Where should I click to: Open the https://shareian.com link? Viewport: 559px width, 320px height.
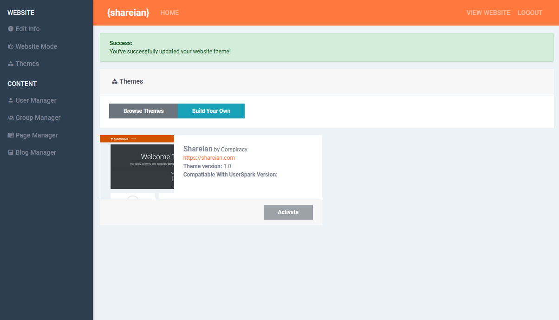pos(209,158)
